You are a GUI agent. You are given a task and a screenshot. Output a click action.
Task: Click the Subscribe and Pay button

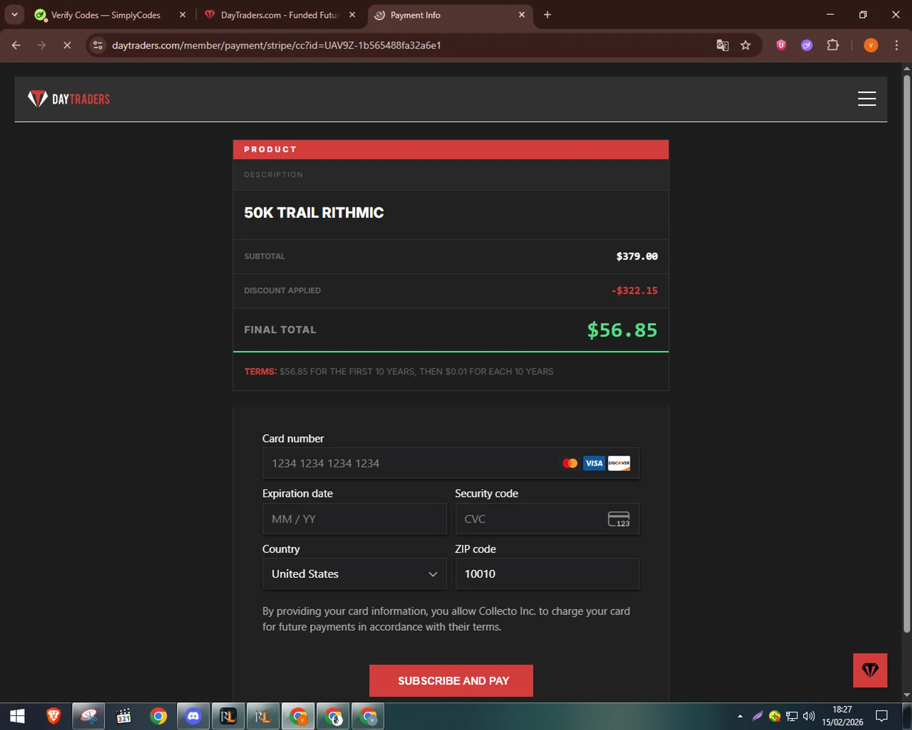pos(451,681)
